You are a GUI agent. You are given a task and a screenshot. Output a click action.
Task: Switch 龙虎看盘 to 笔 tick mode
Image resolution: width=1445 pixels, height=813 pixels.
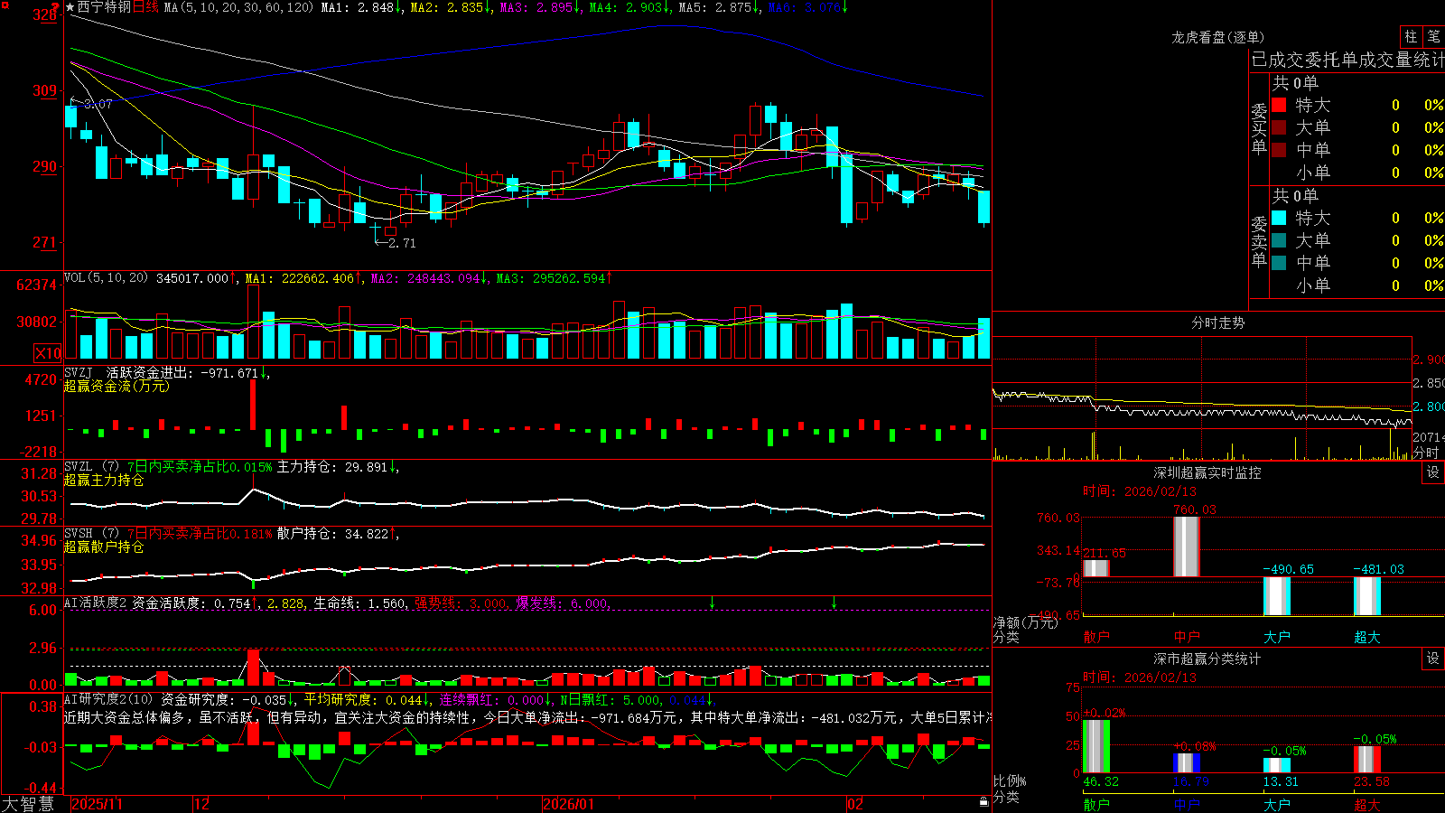(1433, 36)
